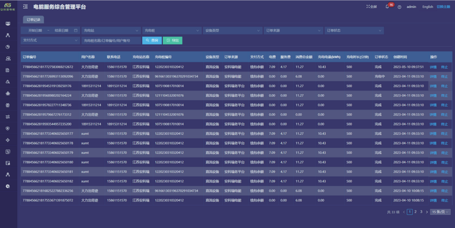Viewport: 455px width, 228px height.
Task: Click the 导出 export button
Action: pyautogui.click(x=172, y=40)
